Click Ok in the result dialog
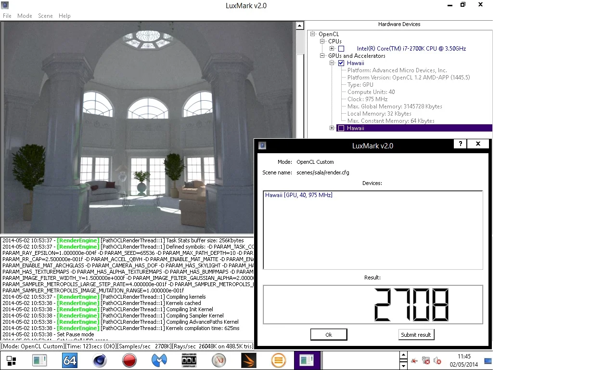Viewport: 616px width, 370px height. 329,335
